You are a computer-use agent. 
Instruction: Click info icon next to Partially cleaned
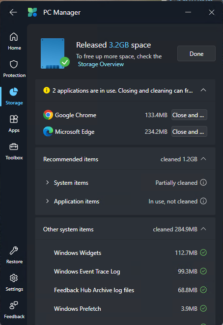203,182
